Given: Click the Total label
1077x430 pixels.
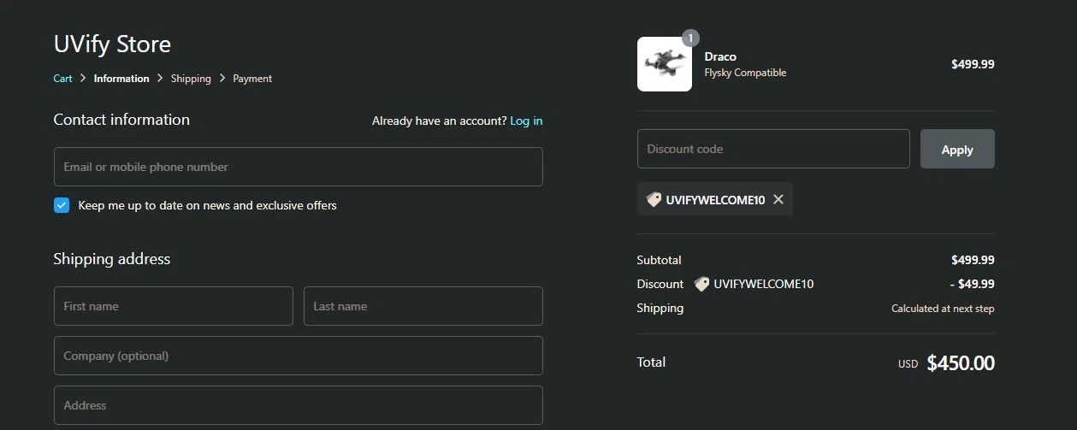Looking at the screenshot, I should click(x=651, y=362).
